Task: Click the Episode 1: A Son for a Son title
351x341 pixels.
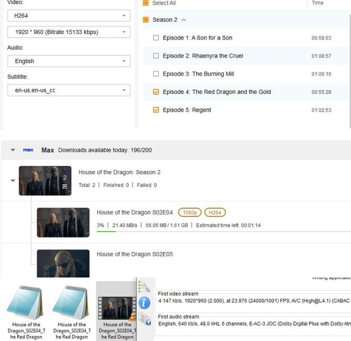Action: point(197,38)
